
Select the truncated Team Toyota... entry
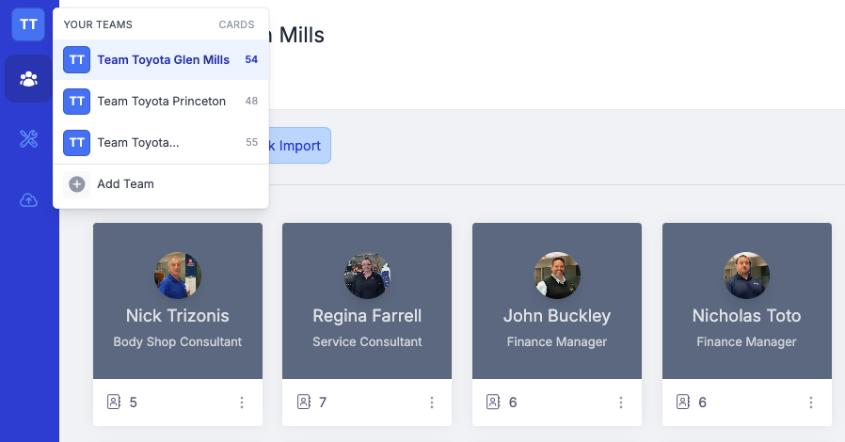[161, 143]
